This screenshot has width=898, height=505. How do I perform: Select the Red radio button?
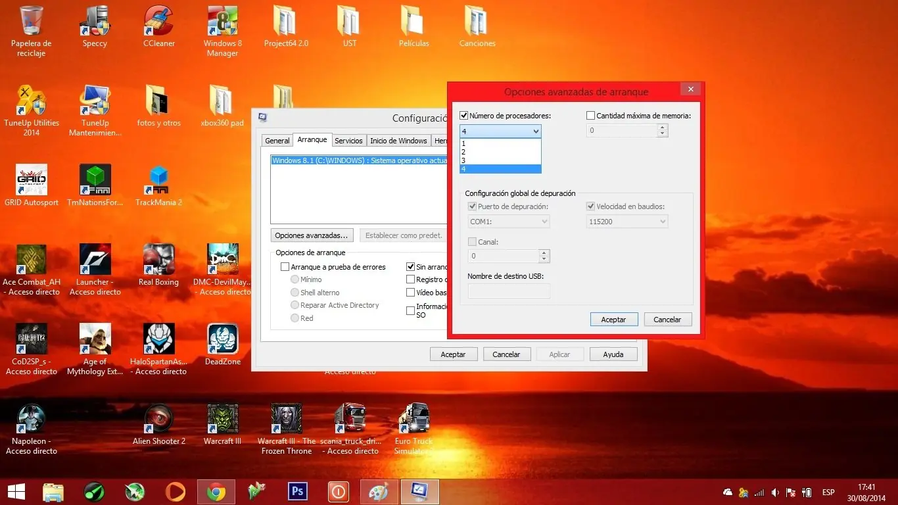[x=295, y=318]
